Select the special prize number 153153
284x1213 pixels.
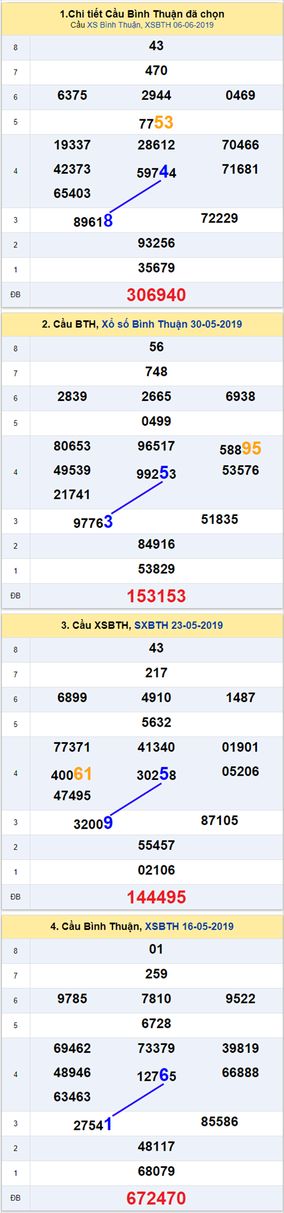pyautogui.click(x=156, y=596)
